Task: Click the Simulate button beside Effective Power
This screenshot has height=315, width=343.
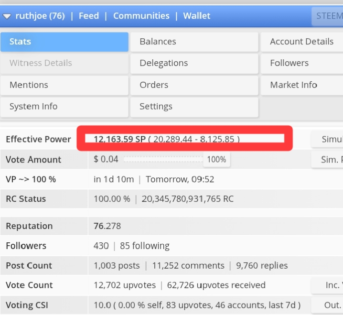Action: tap(327, 139)
